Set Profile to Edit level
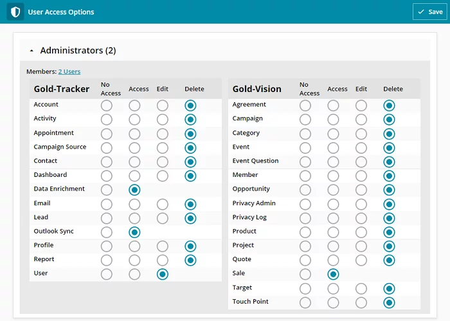The width and height of the screenshot is (450, 321). (x=163, y=246)
